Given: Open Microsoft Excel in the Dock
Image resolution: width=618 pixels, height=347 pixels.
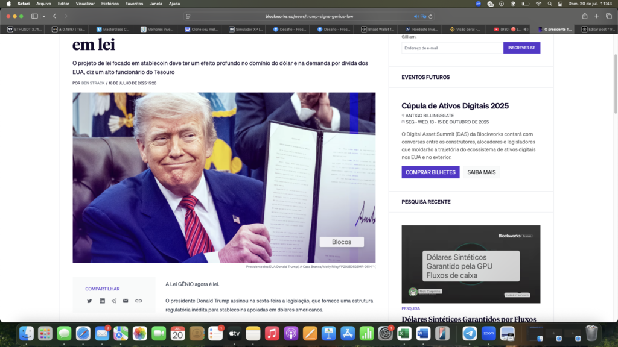Looking at the screenshot, I should click(x=404, y=334).
